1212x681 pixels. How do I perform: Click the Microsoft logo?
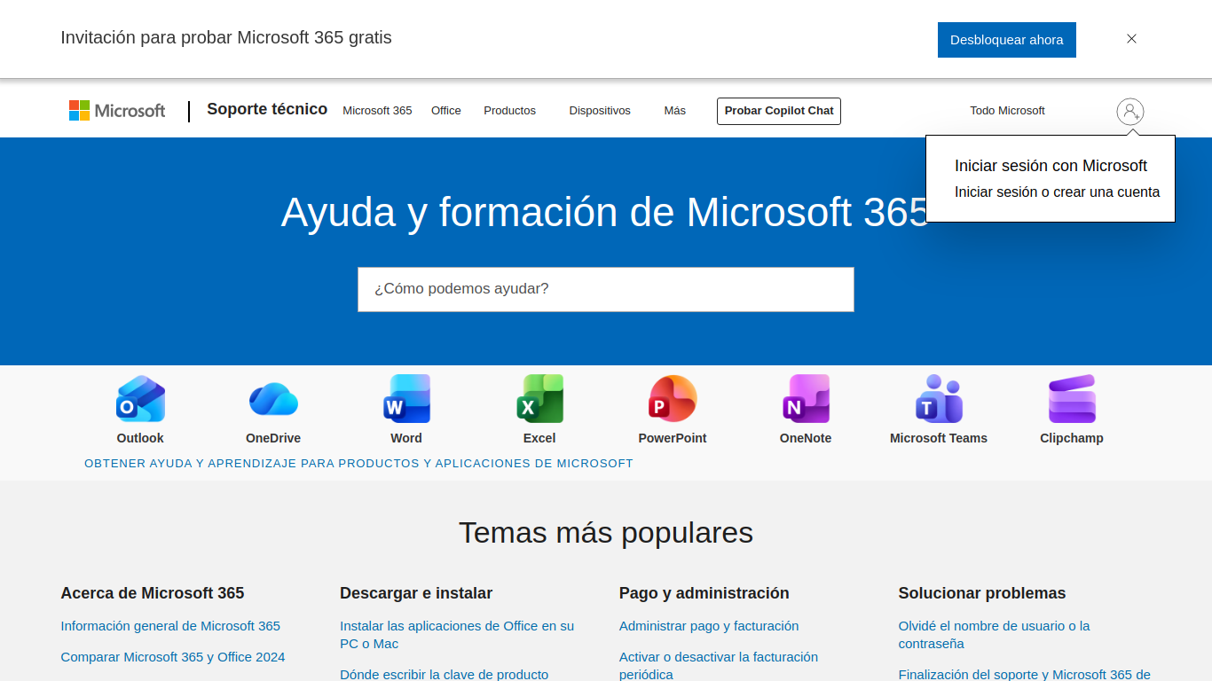click(x=117, y=111)
